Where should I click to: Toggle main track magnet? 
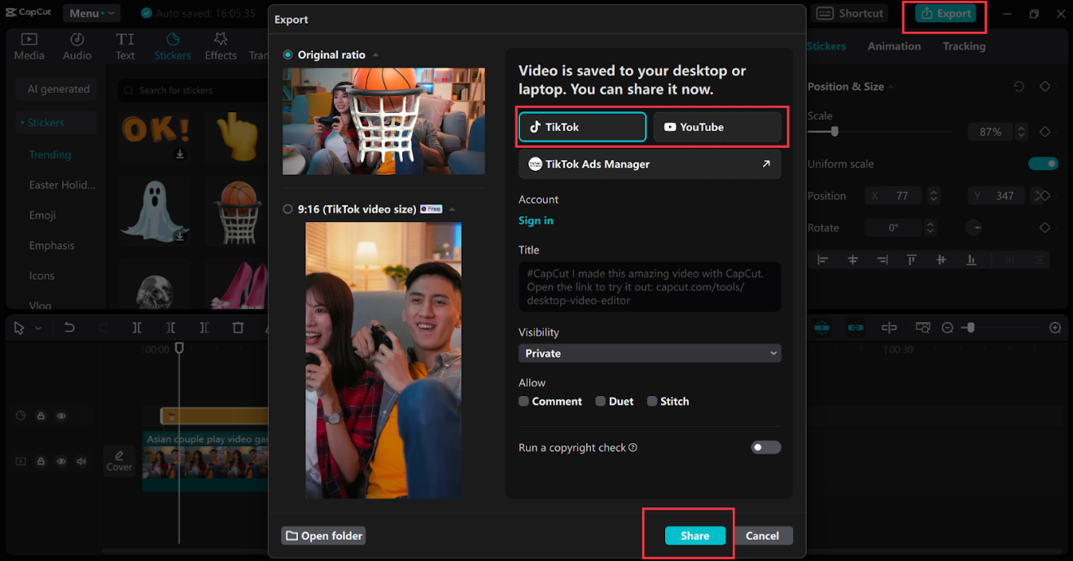(822, 328)
